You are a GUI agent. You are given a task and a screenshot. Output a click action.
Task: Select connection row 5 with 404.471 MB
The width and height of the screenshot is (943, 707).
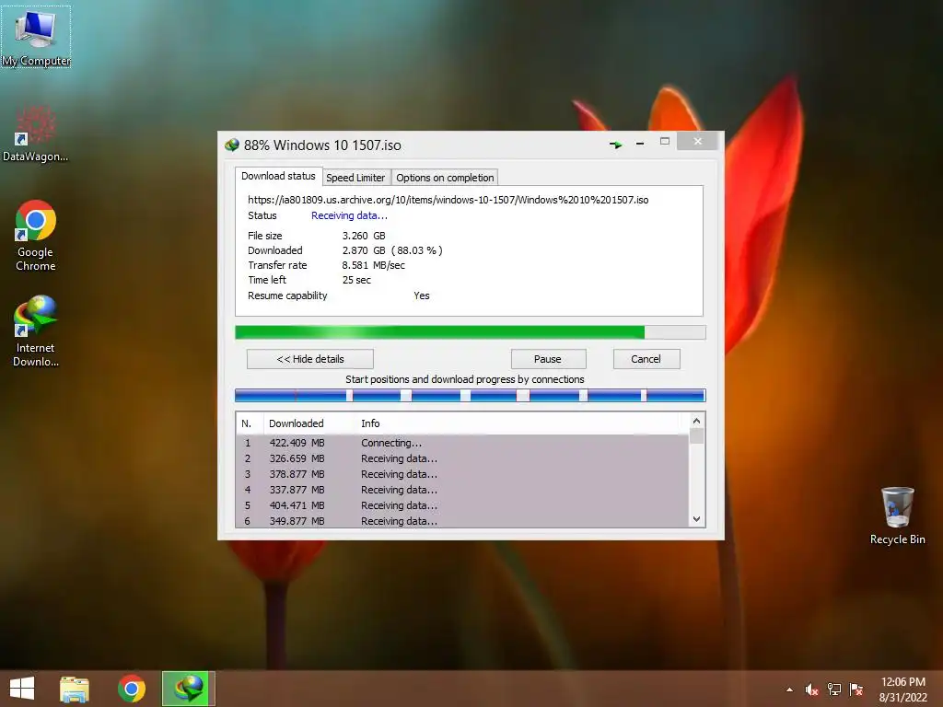(462, 505)
